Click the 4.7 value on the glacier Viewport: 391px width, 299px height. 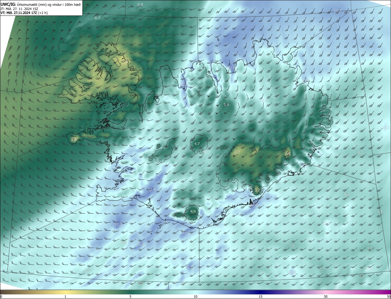(197, 144)
